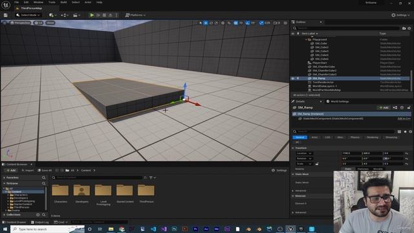Select PlayerStart in the Outliner
The image size is (414, 233).
coord(320,63)
